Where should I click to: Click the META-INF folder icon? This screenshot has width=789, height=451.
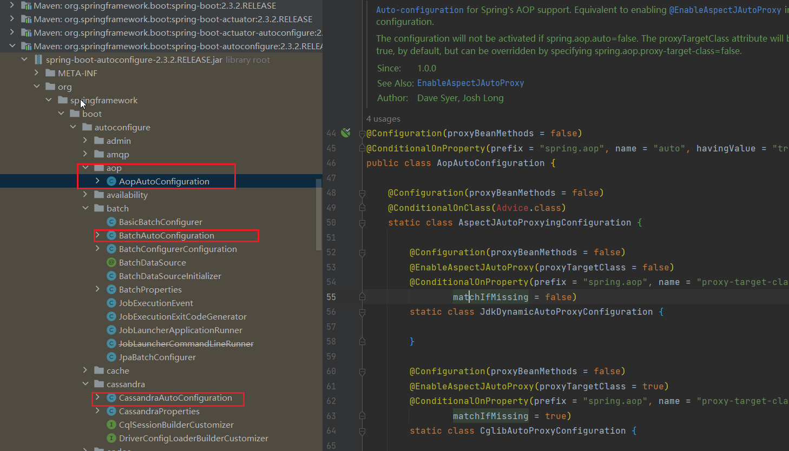tap(50, 73)
